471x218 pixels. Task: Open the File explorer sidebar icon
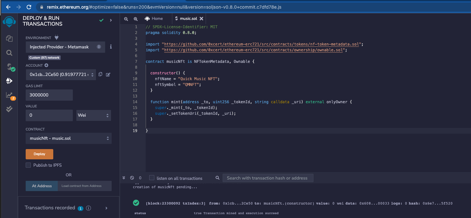9,38
